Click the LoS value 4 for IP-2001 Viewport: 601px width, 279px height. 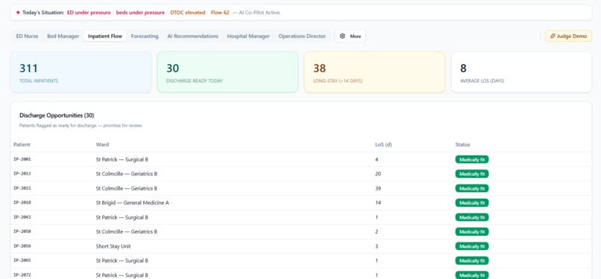point(377,159)
